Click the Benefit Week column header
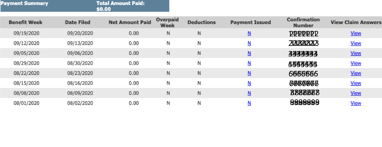382x147 pixels. (x=25, y=22)
